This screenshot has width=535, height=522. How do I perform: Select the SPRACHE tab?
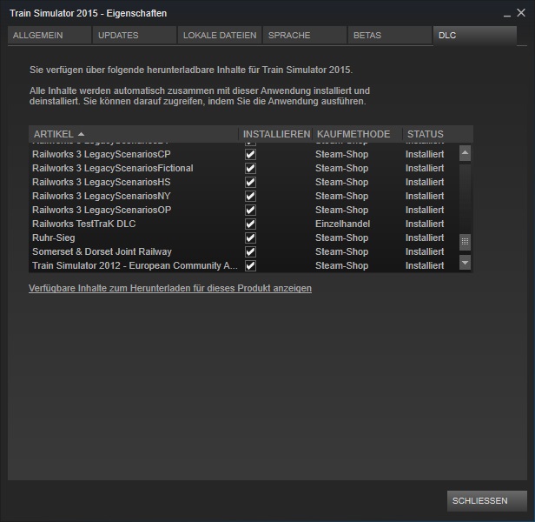[x=305, y=35]
